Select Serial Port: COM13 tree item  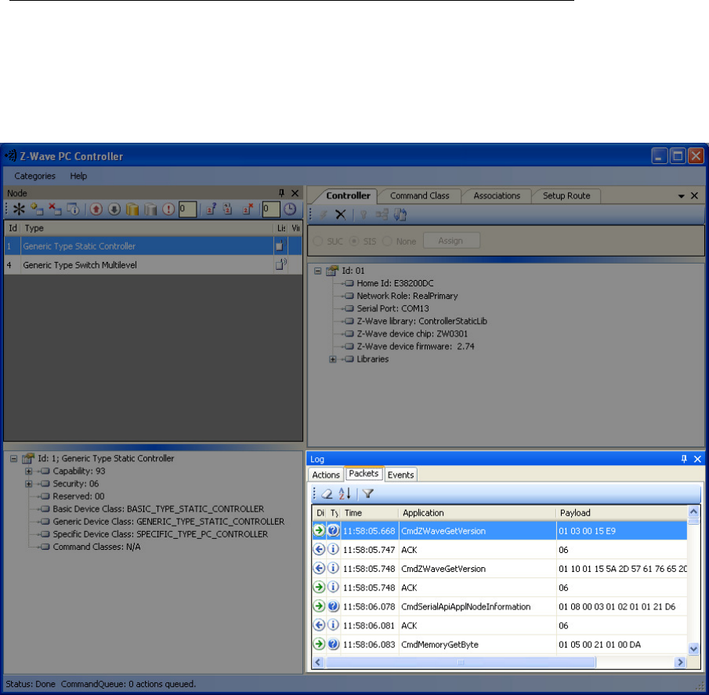(392, 309)
